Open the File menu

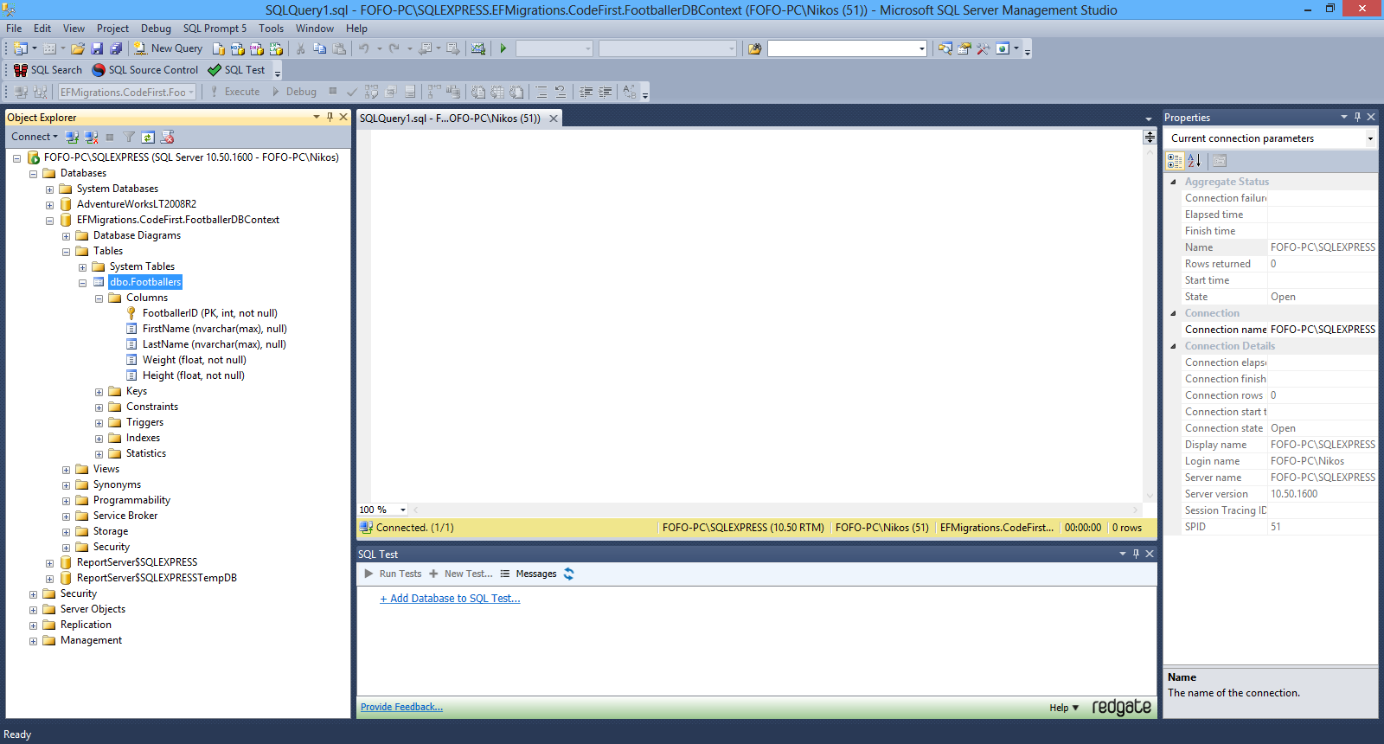14,29
